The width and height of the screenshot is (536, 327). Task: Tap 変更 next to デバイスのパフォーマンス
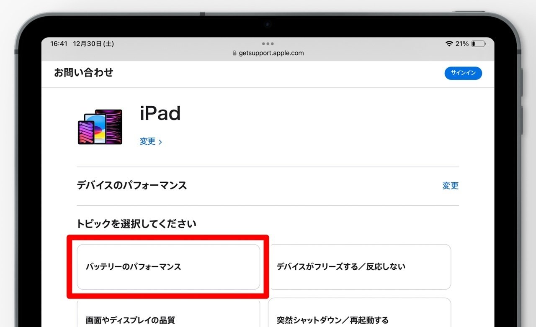pos(450,186)
